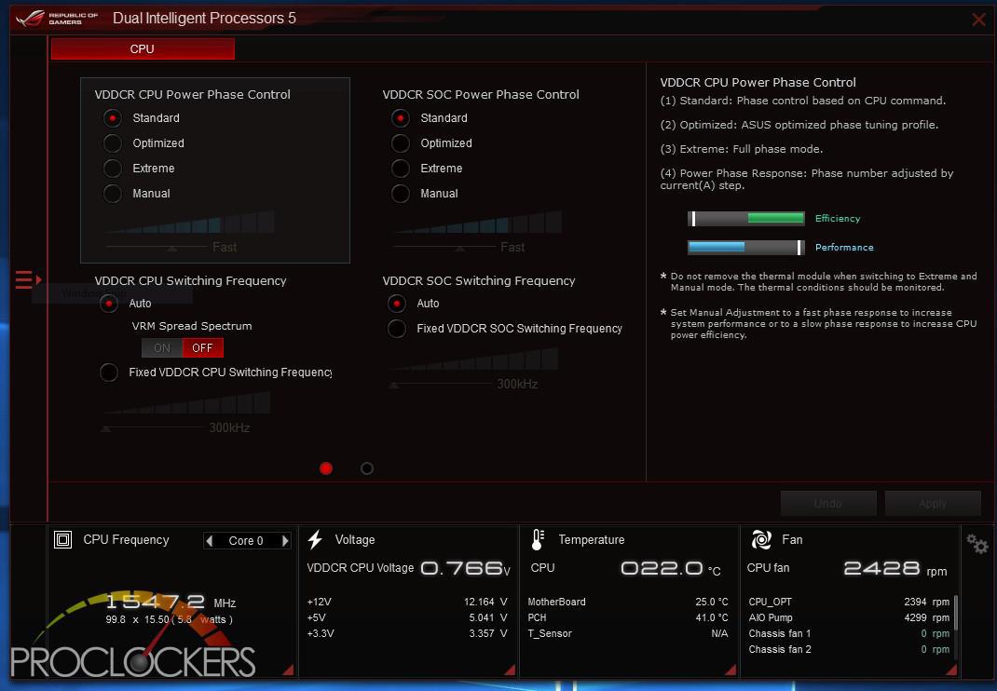Open monitor settings gear icon

coord(977,544)
